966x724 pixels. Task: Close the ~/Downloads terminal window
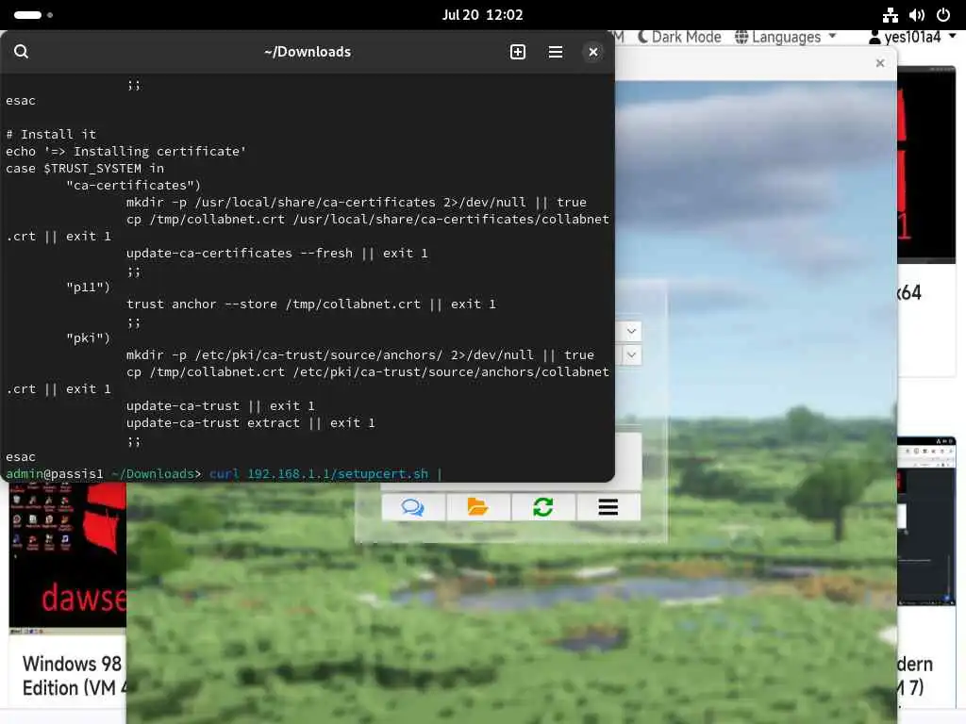point(592,52)
